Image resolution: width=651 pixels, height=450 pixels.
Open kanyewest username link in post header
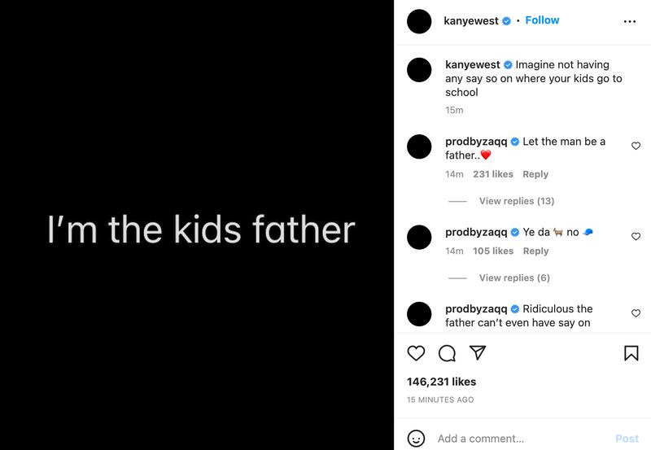pyautogui.click(x=471, y=20)
